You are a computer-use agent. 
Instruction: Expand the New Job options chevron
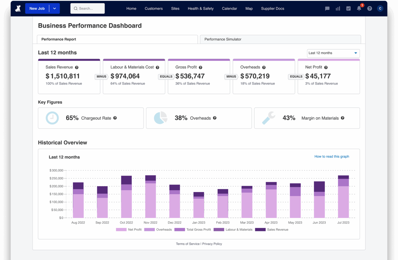(x=54, y=8)
